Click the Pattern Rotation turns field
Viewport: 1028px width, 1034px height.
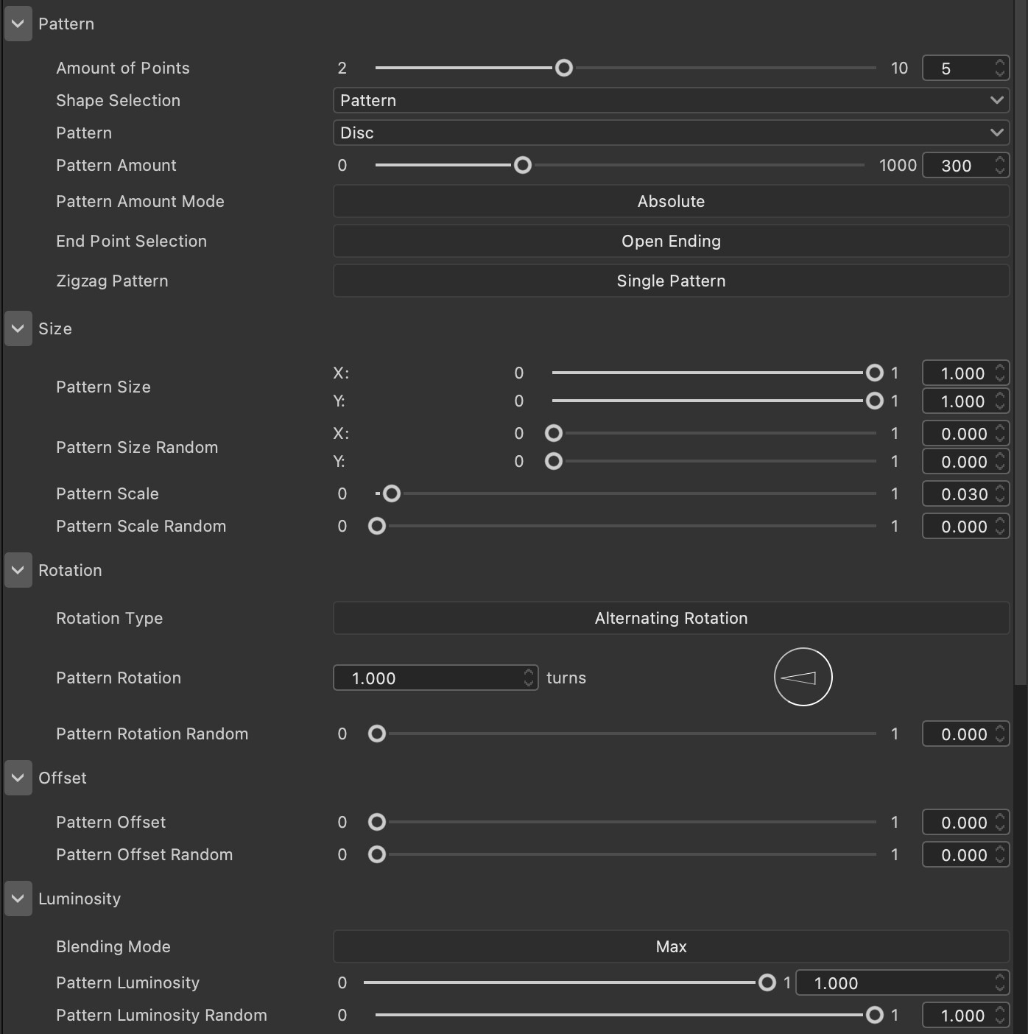(x=435, y=678)
